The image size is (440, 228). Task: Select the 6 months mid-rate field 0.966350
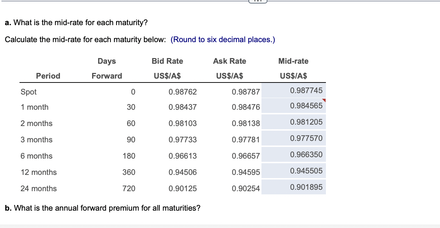294,155
